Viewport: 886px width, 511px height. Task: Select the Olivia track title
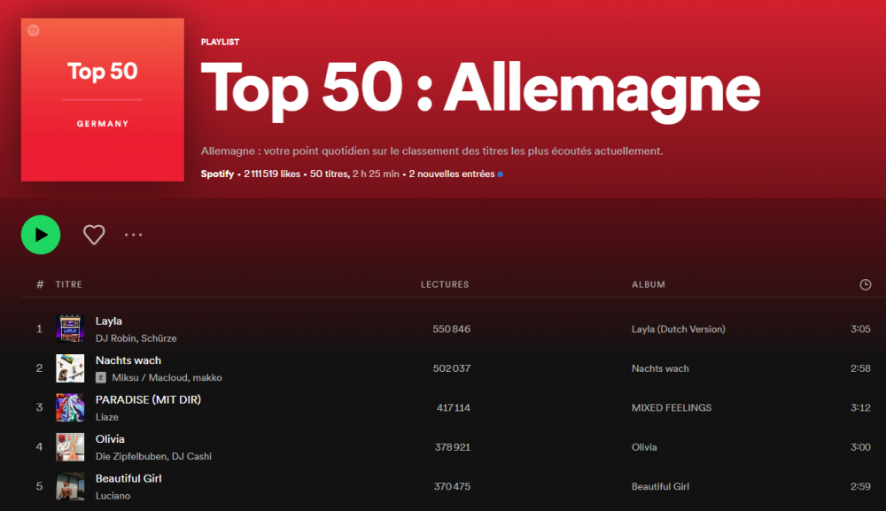pyautogui.click(x=110, y=439)
